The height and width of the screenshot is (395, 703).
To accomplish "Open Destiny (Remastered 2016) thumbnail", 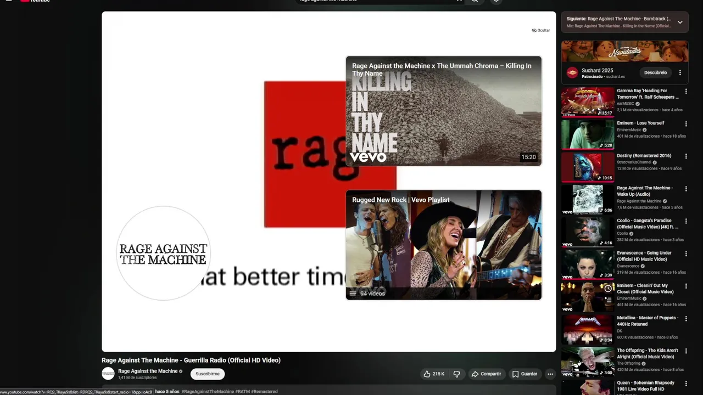I will (588, 167).
